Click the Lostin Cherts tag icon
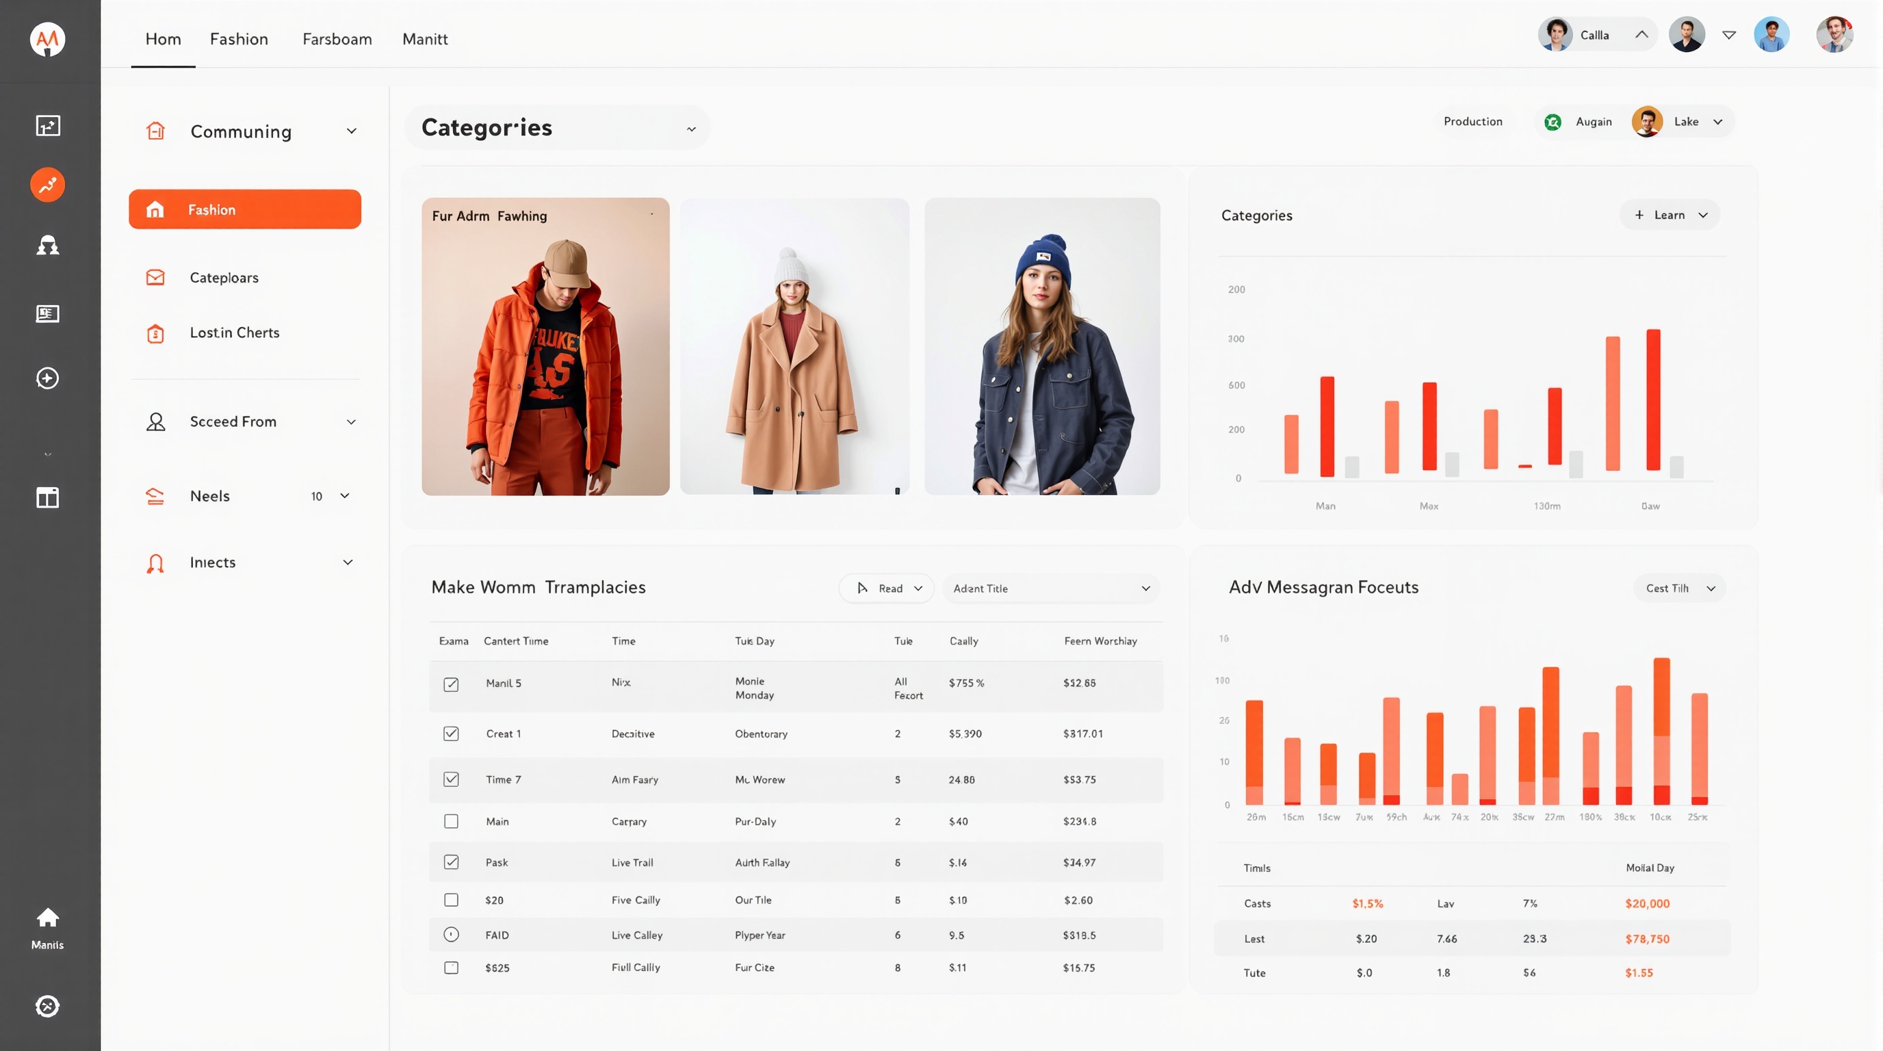Viewport: 1883px width, 1051px height. coord(155,333)
